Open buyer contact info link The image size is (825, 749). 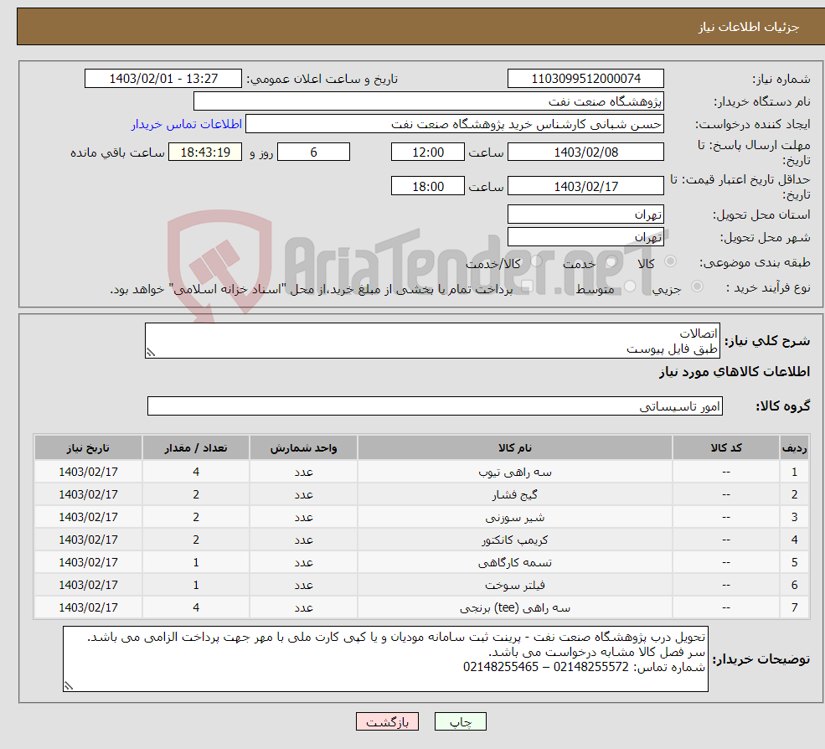point(186,124)
